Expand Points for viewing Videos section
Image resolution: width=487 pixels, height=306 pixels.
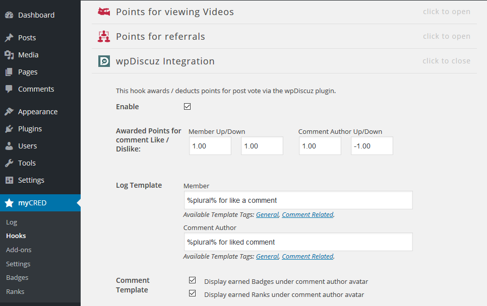[x=446, y=12]
